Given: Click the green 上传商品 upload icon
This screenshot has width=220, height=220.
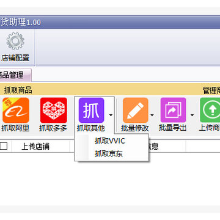Looking at the screenshot, I should coord(210,110).
